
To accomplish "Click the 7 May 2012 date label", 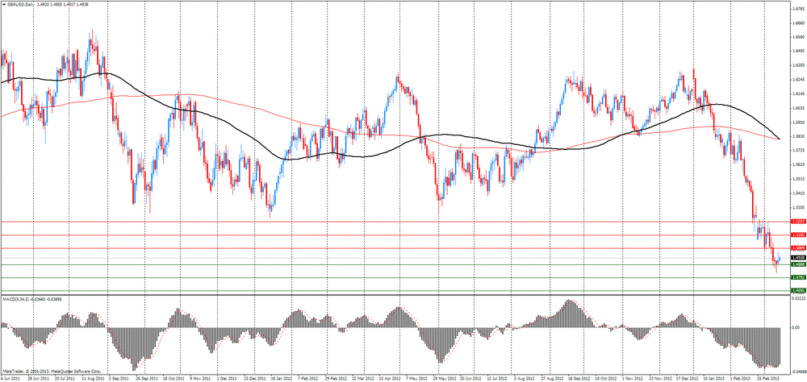I will (x=418, y=378).
